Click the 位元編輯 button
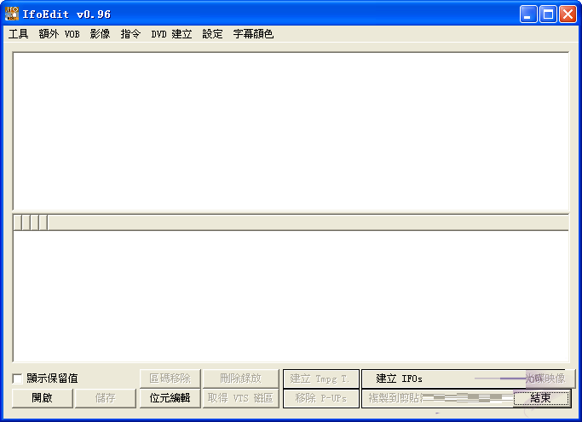The image size is (582, 422). coord(170,398)
